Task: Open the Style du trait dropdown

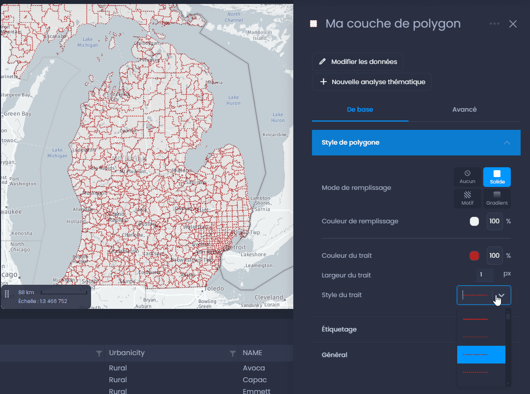Action: pyautogui.click(x=484, y=295)
